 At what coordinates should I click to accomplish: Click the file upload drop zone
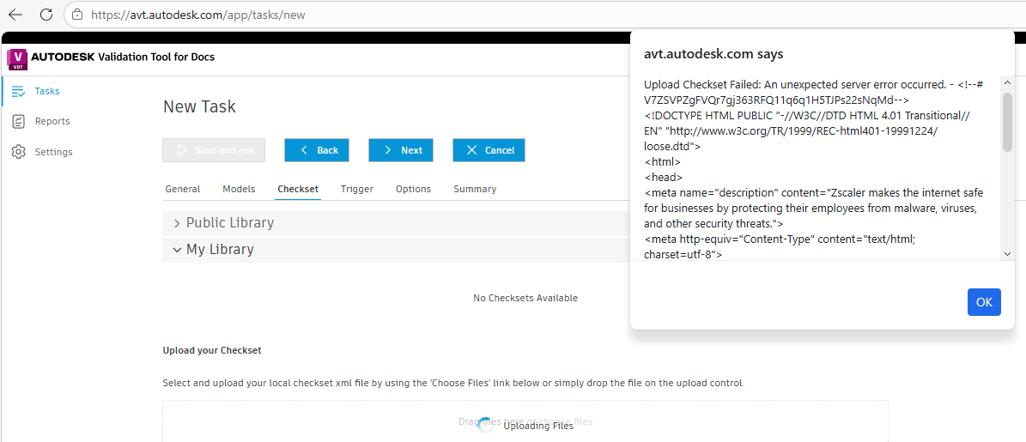tap(525, 421)
